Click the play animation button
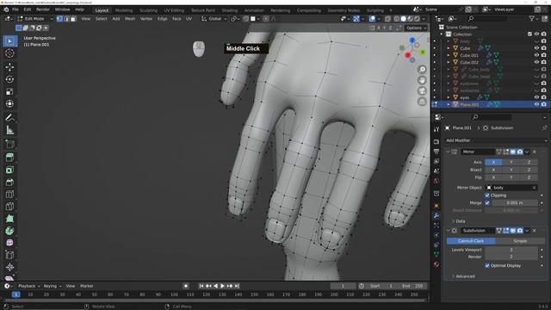 [222, 286]
